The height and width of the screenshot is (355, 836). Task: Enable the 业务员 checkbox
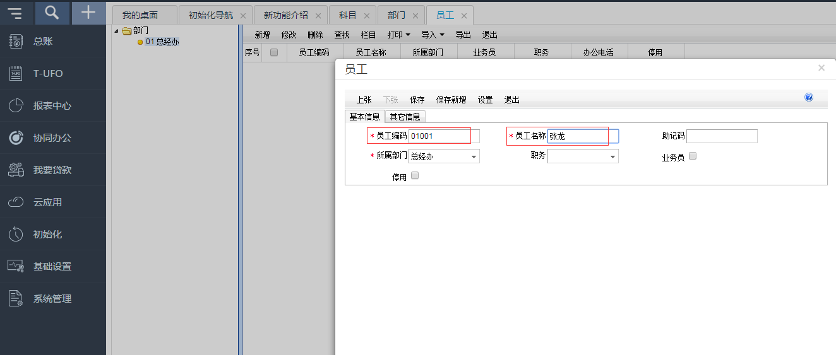(693, 156)
